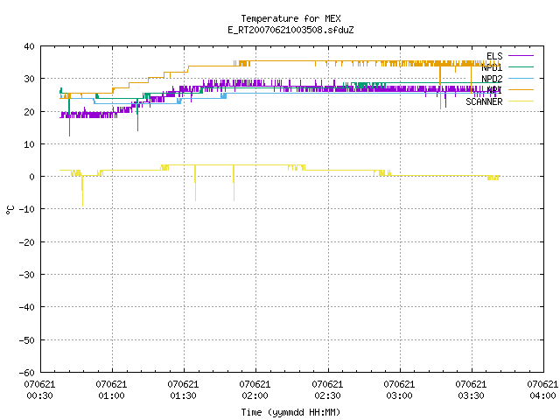560x420 pixels.
Task: Click the x-axis label "070621 01:30"
Action: coord(183,390)
